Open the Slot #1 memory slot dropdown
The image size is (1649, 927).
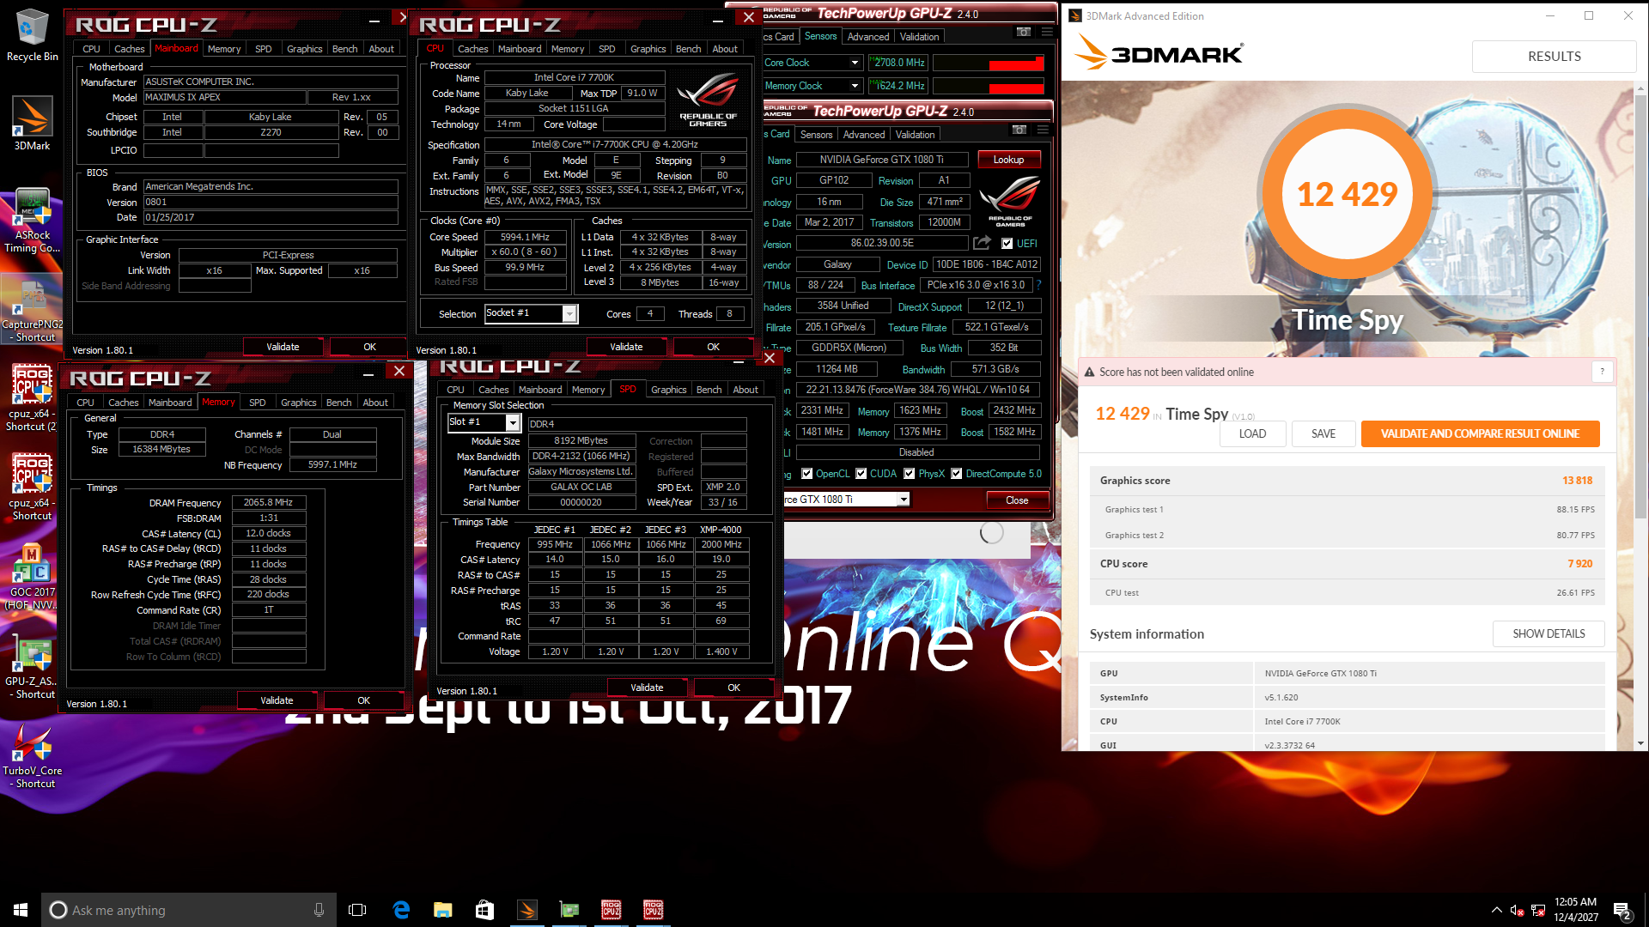point(513,422)
